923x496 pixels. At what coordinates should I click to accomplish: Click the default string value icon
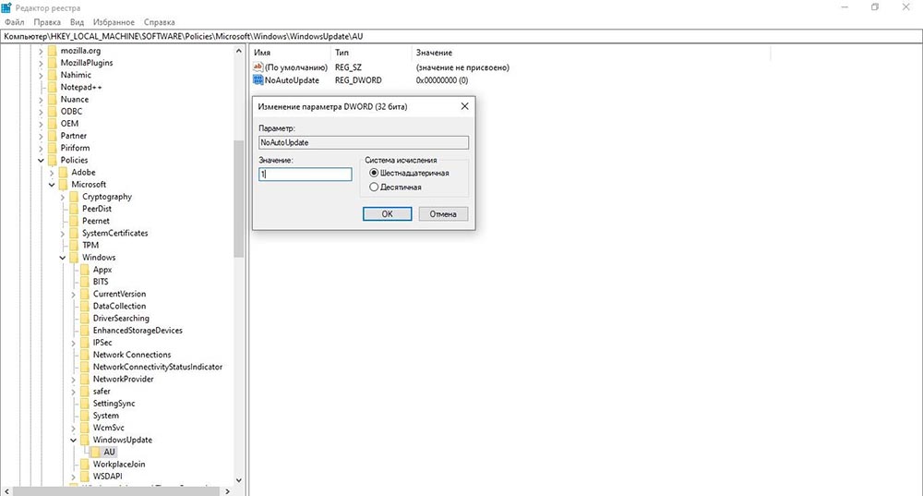(x=258, y=67)
